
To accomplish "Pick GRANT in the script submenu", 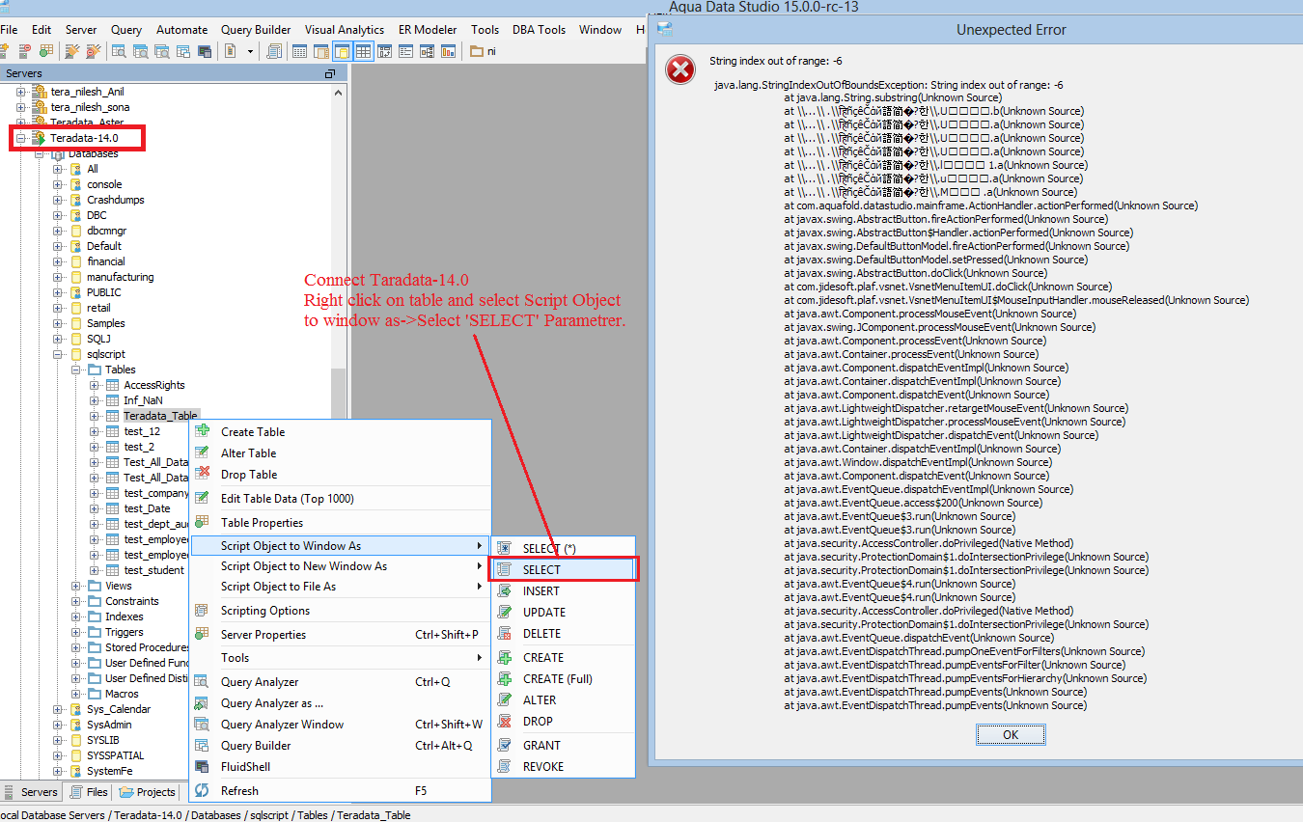I will coord(564,746).
